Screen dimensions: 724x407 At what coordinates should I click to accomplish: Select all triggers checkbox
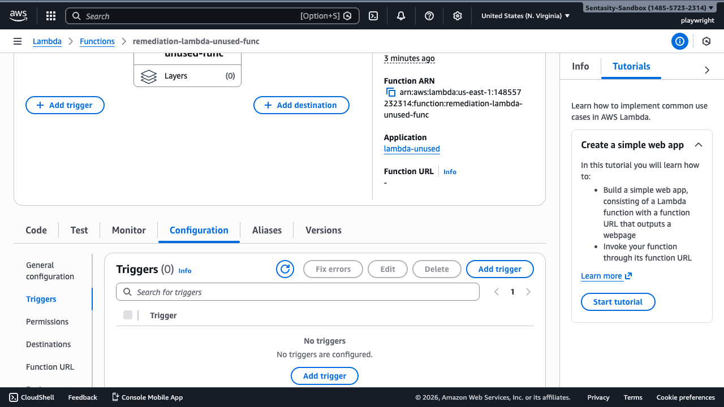pyautogui.click(x=128, y=315)
